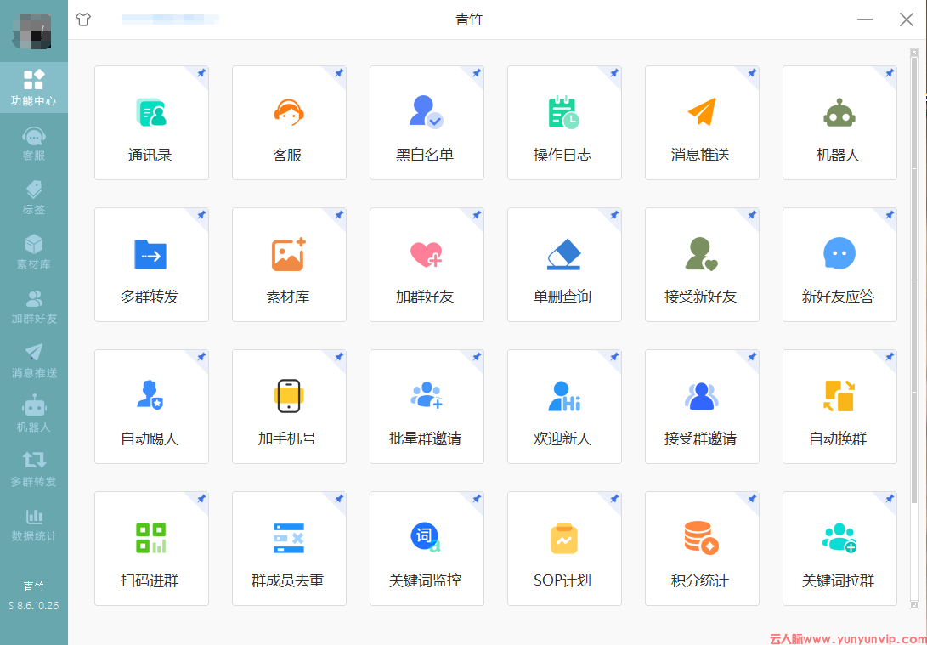The image size is (927, 645).
Task: Select the 加群好友 card in the grid
Action: [x=427, y=264]
